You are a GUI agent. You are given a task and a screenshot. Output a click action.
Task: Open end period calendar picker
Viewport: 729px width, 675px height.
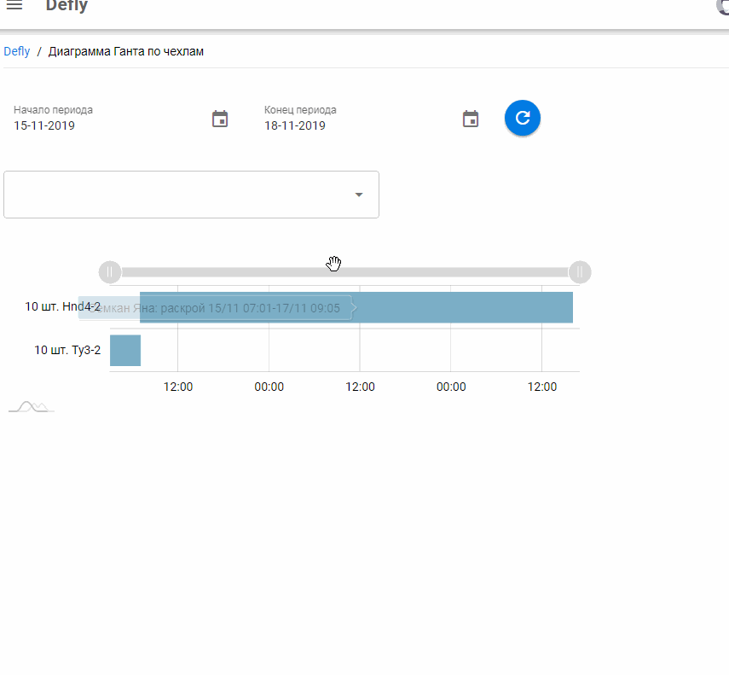coord(471,119)
